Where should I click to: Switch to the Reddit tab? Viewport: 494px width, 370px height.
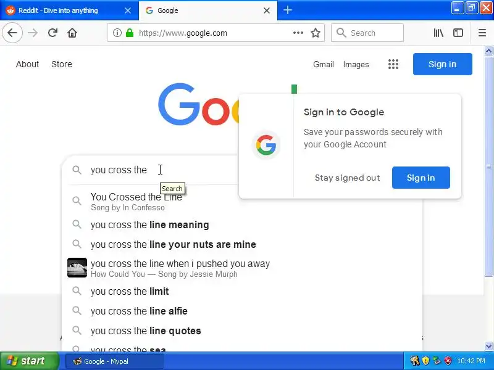(x=69, y=10)
